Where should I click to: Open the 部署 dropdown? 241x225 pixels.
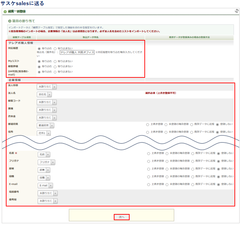[x=44, y=170]
